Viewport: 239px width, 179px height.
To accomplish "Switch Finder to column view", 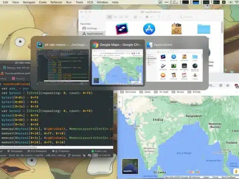I will pos(121,17).
